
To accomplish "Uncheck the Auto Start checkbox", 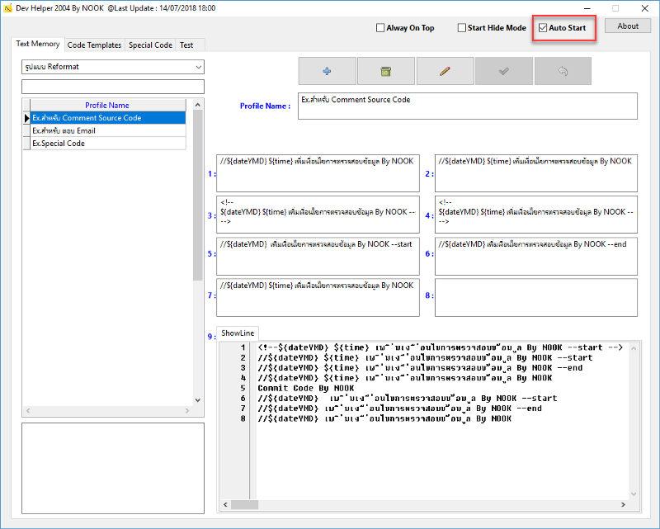I will 543,28.
